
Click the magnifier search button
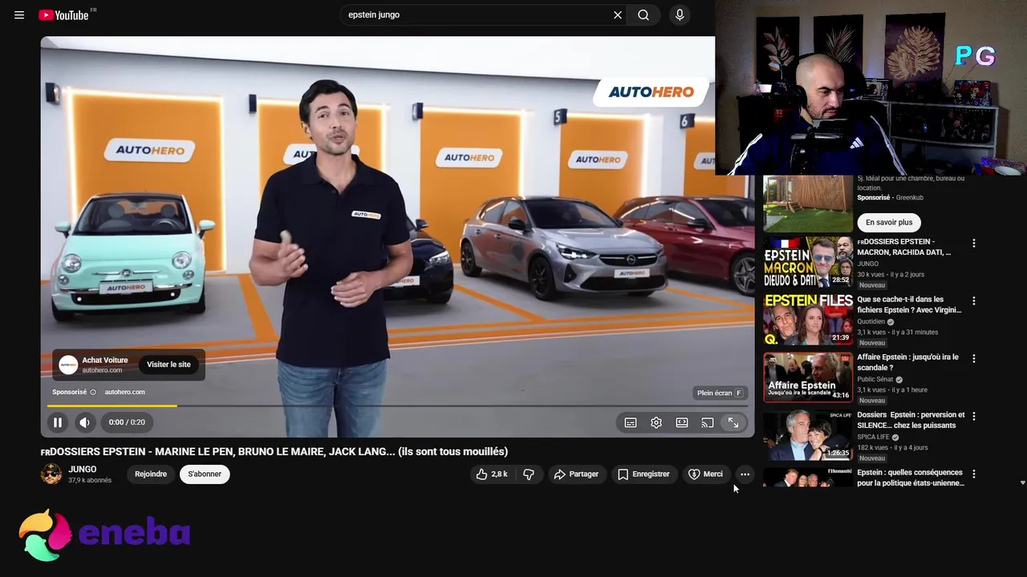(x=643, y=14)
